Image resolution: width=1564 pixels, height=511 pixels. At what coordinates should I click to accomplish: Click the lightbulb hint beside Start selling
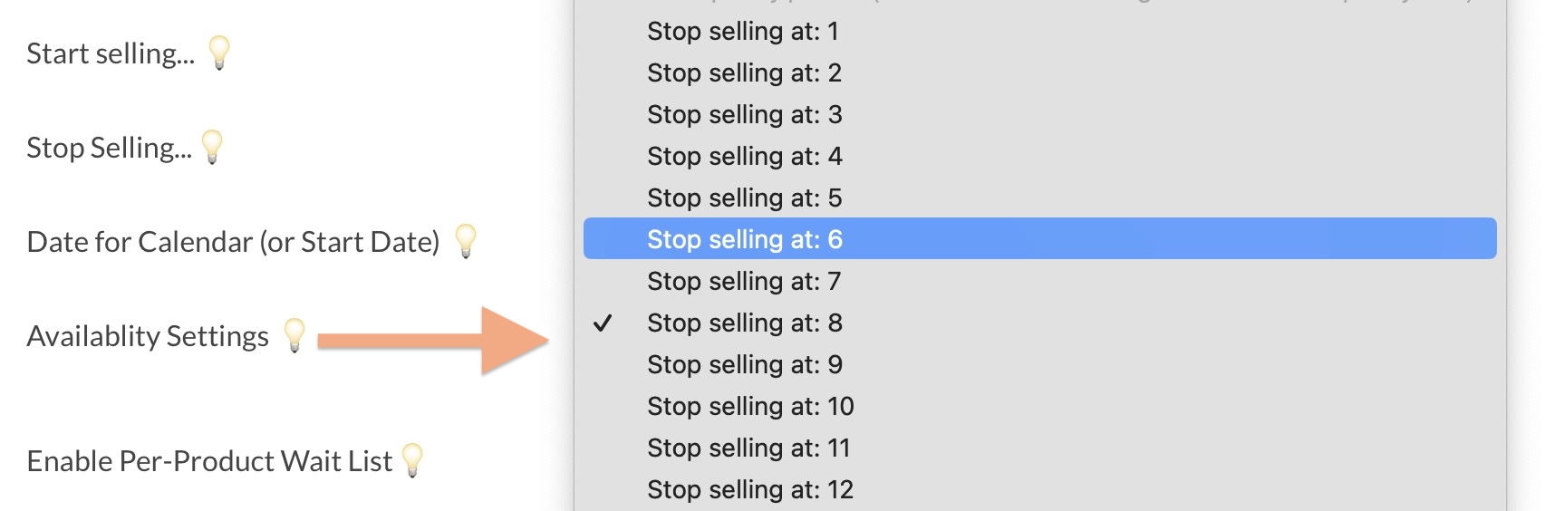tap(219, 52)
